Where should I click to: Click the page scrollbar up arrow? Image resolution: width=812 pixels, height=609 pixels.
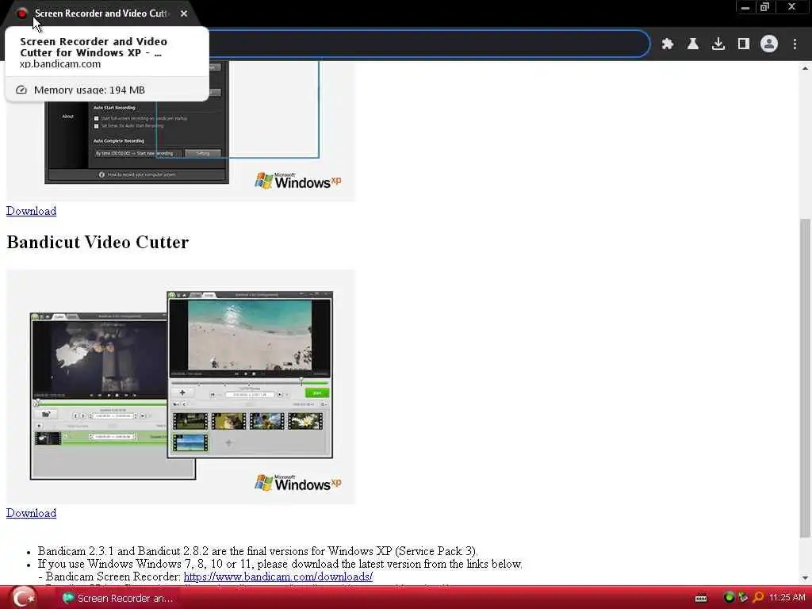[806, 68]
